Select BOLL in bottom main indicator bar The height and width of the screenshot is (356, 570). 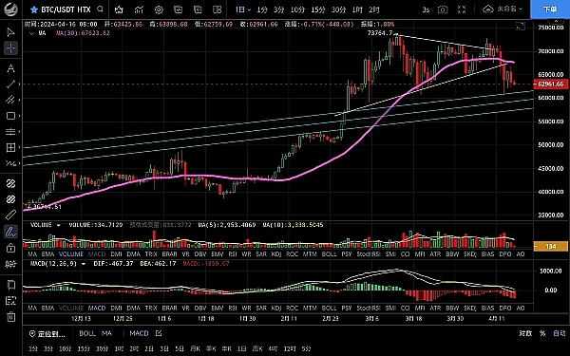(x=87, y=333)
